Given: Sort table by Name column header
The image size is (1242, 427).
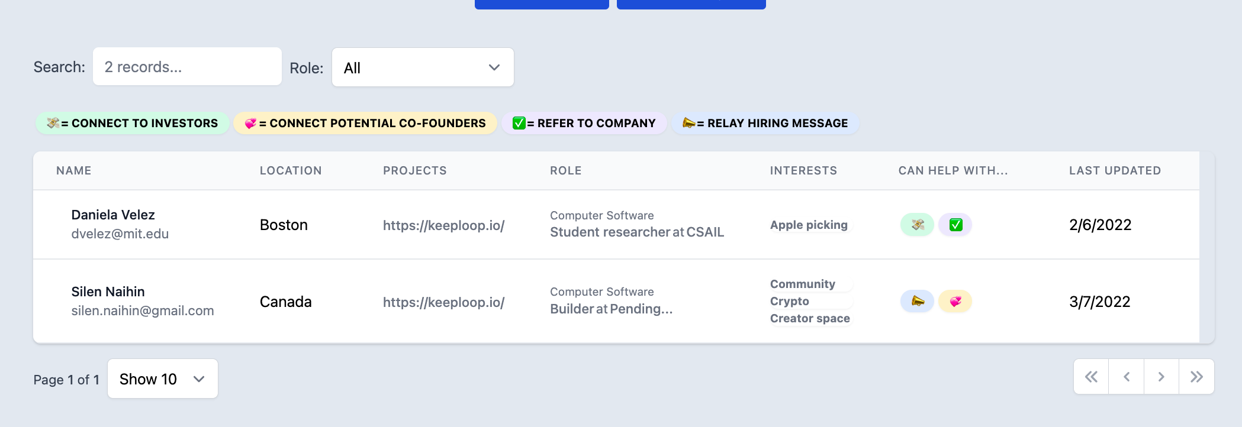Looking at the screenshot, I should coord(74,171).
